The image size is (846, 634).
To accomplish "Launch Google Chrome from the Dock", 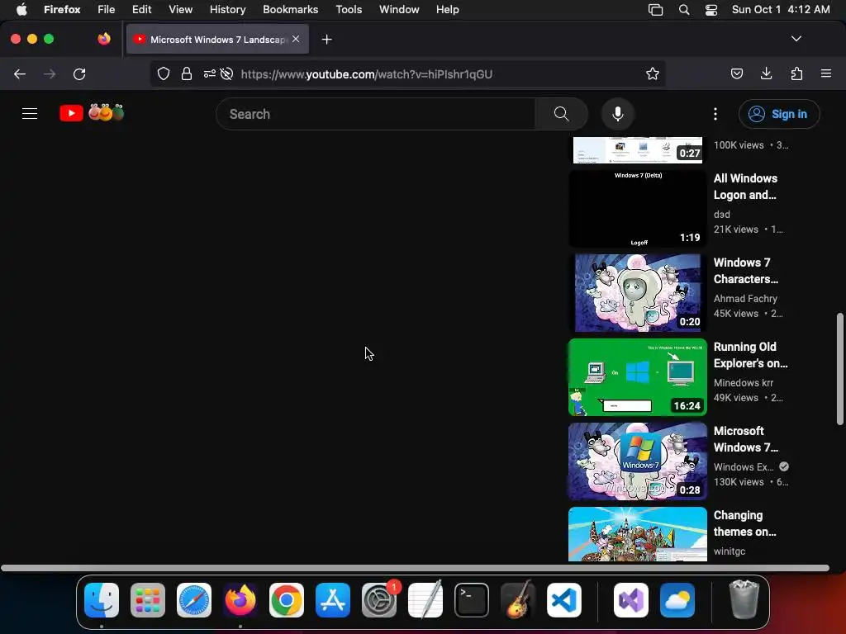I will click(x=286, y=600).
